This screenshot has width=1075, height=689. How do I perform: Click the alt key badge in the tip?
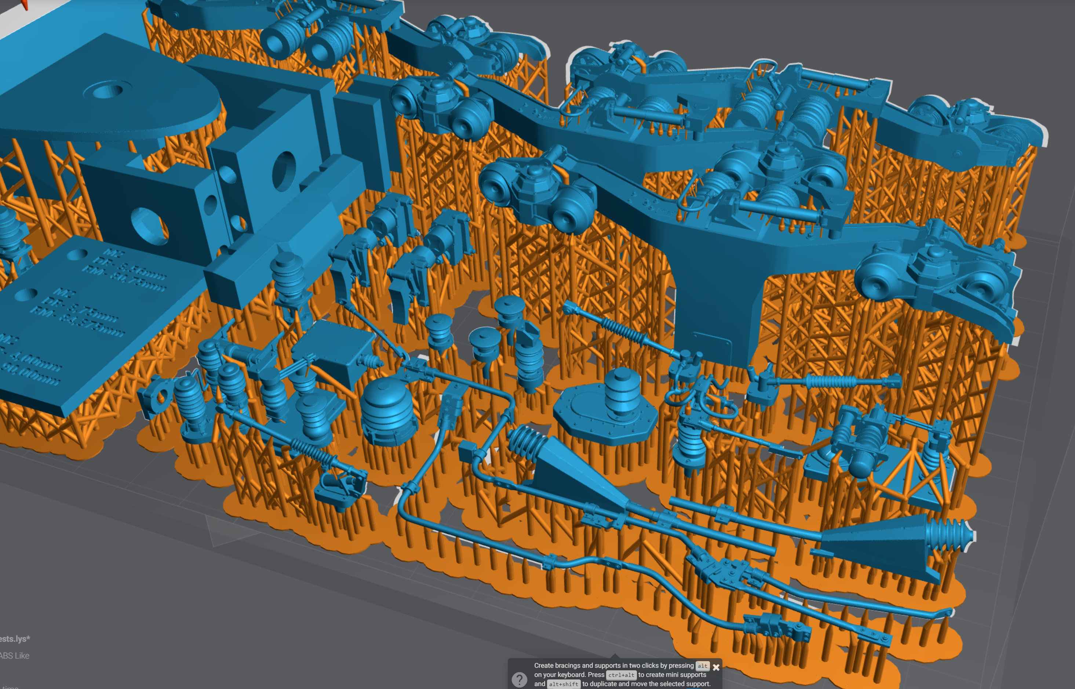point(703,666)
